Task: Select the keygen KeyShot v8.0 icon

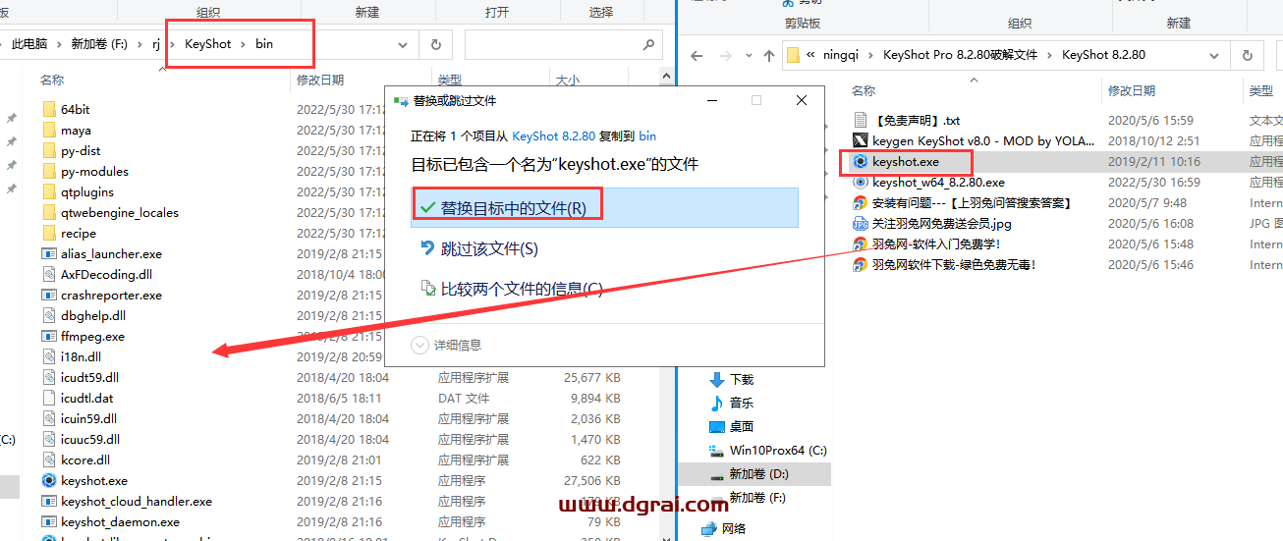Action: coord(861,140)
